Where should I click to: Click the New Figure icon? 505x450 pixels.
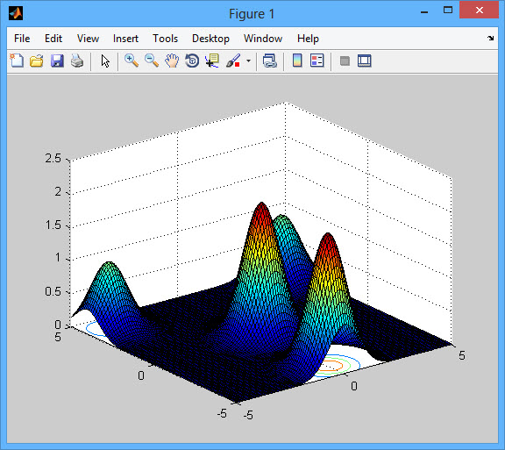tap(17, 61)
